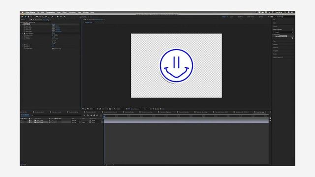This screenshot has width=315, height=177.
Task: Open the Effect menu
Action: click(64, 12)
